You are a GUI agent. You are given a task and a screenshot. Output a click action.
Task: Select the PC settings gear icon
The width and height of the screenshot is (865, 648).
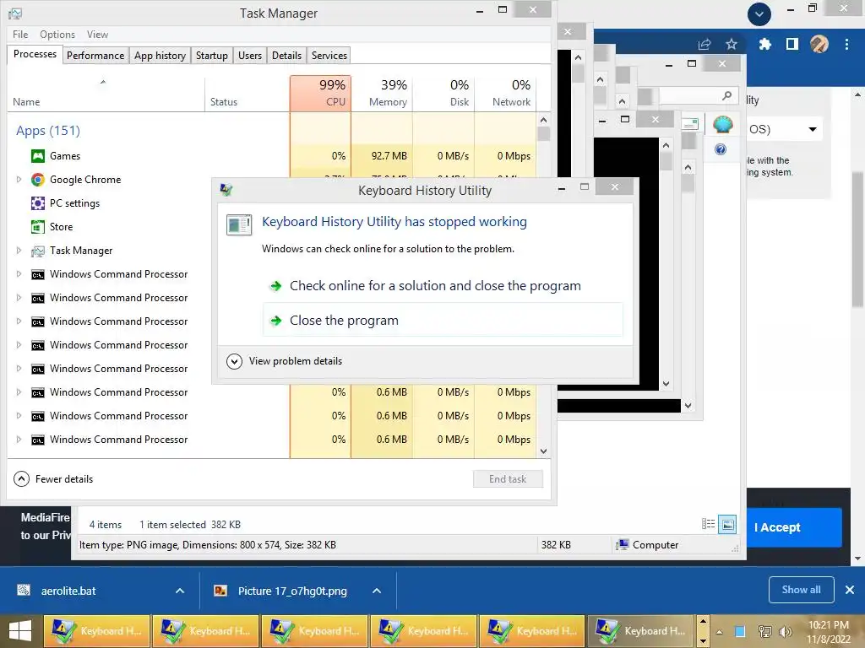click(x=37, y=203)
